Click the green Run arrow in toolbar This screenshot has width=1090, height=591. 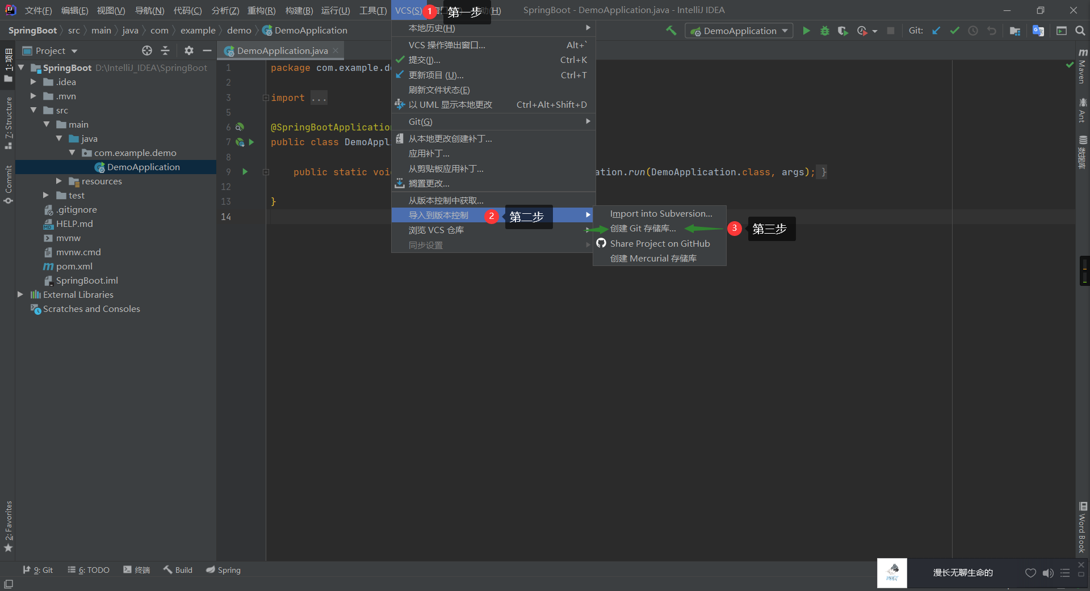pos(806,31)
